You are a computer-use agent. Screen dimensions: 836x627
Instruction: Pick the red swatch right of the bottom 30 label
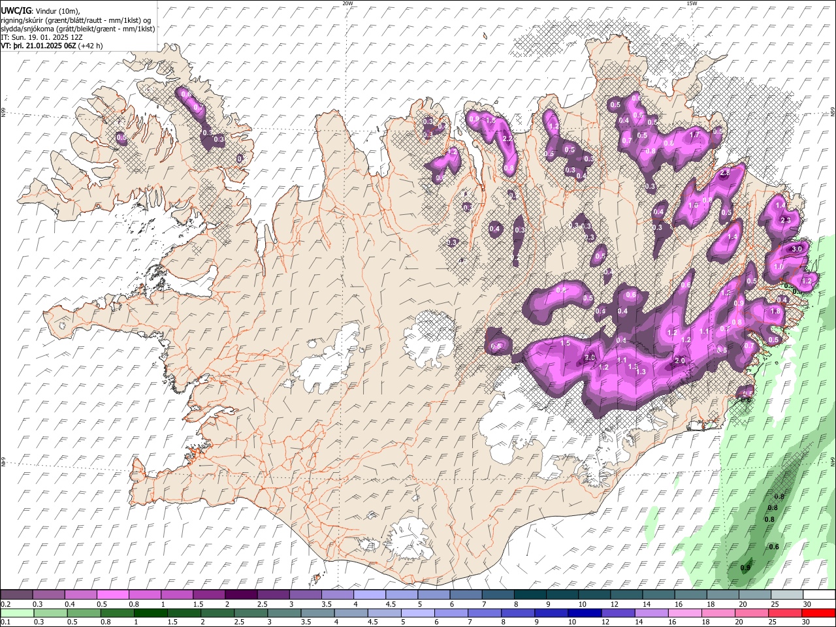point(818,613)
